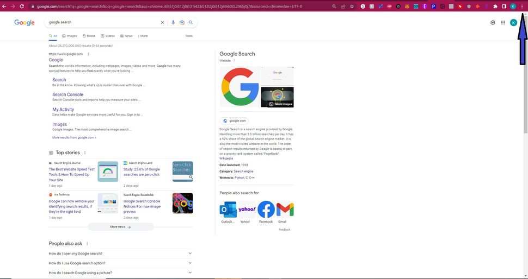Click the purple E extension icon
This screenshot has width=528, height=279.
(x=425, y=7)
